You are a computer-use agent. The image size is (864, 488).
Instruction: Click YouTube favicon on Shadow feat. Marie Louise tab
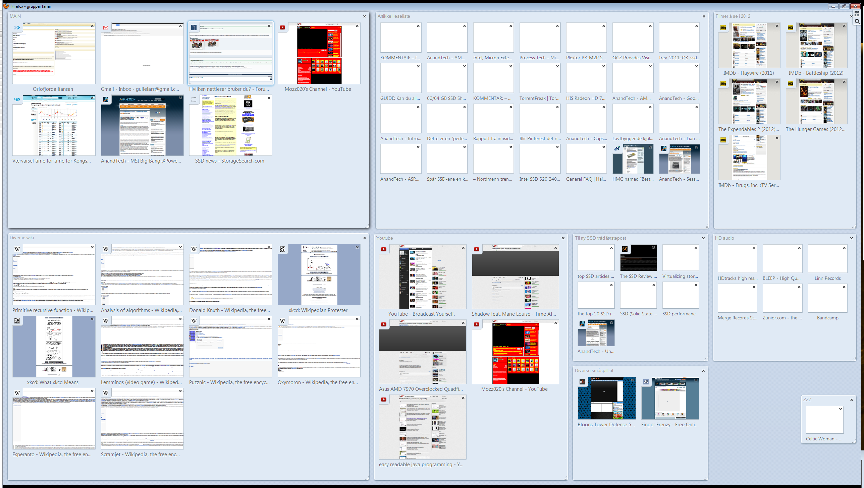pyautogui.click(x=476, y=249)
